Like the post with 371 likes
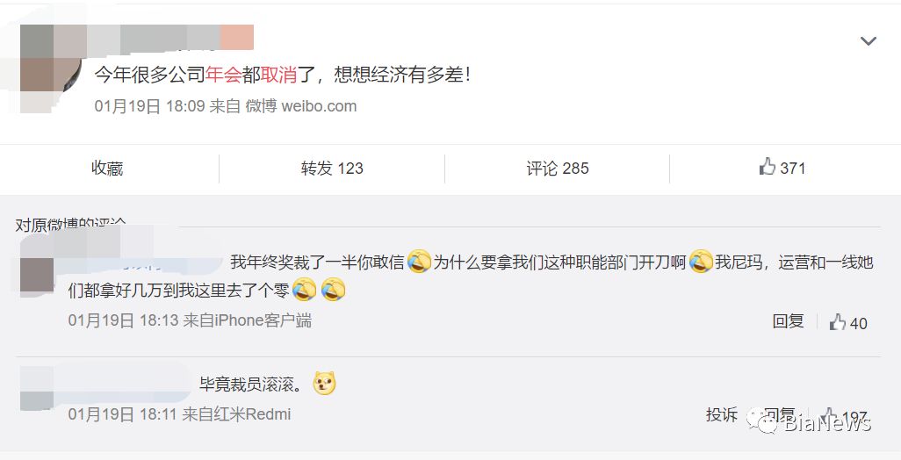Screen dimensions: 901x460 pos(782,168)
